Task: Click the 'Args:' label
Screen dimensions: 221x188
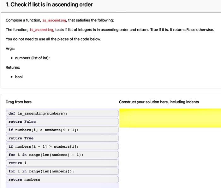Action: pos(10,49)
